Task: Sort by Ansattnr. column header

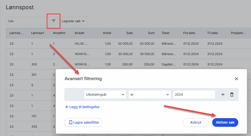Action: pos(60,33)
